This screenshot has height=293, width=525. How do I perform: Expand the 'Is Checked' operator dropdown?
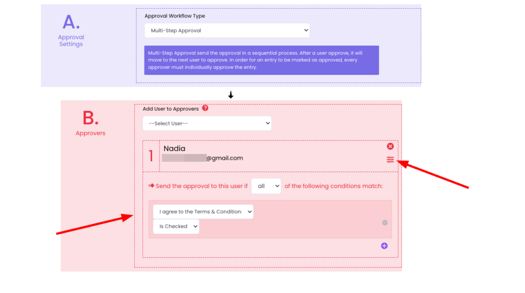point(176,226)
